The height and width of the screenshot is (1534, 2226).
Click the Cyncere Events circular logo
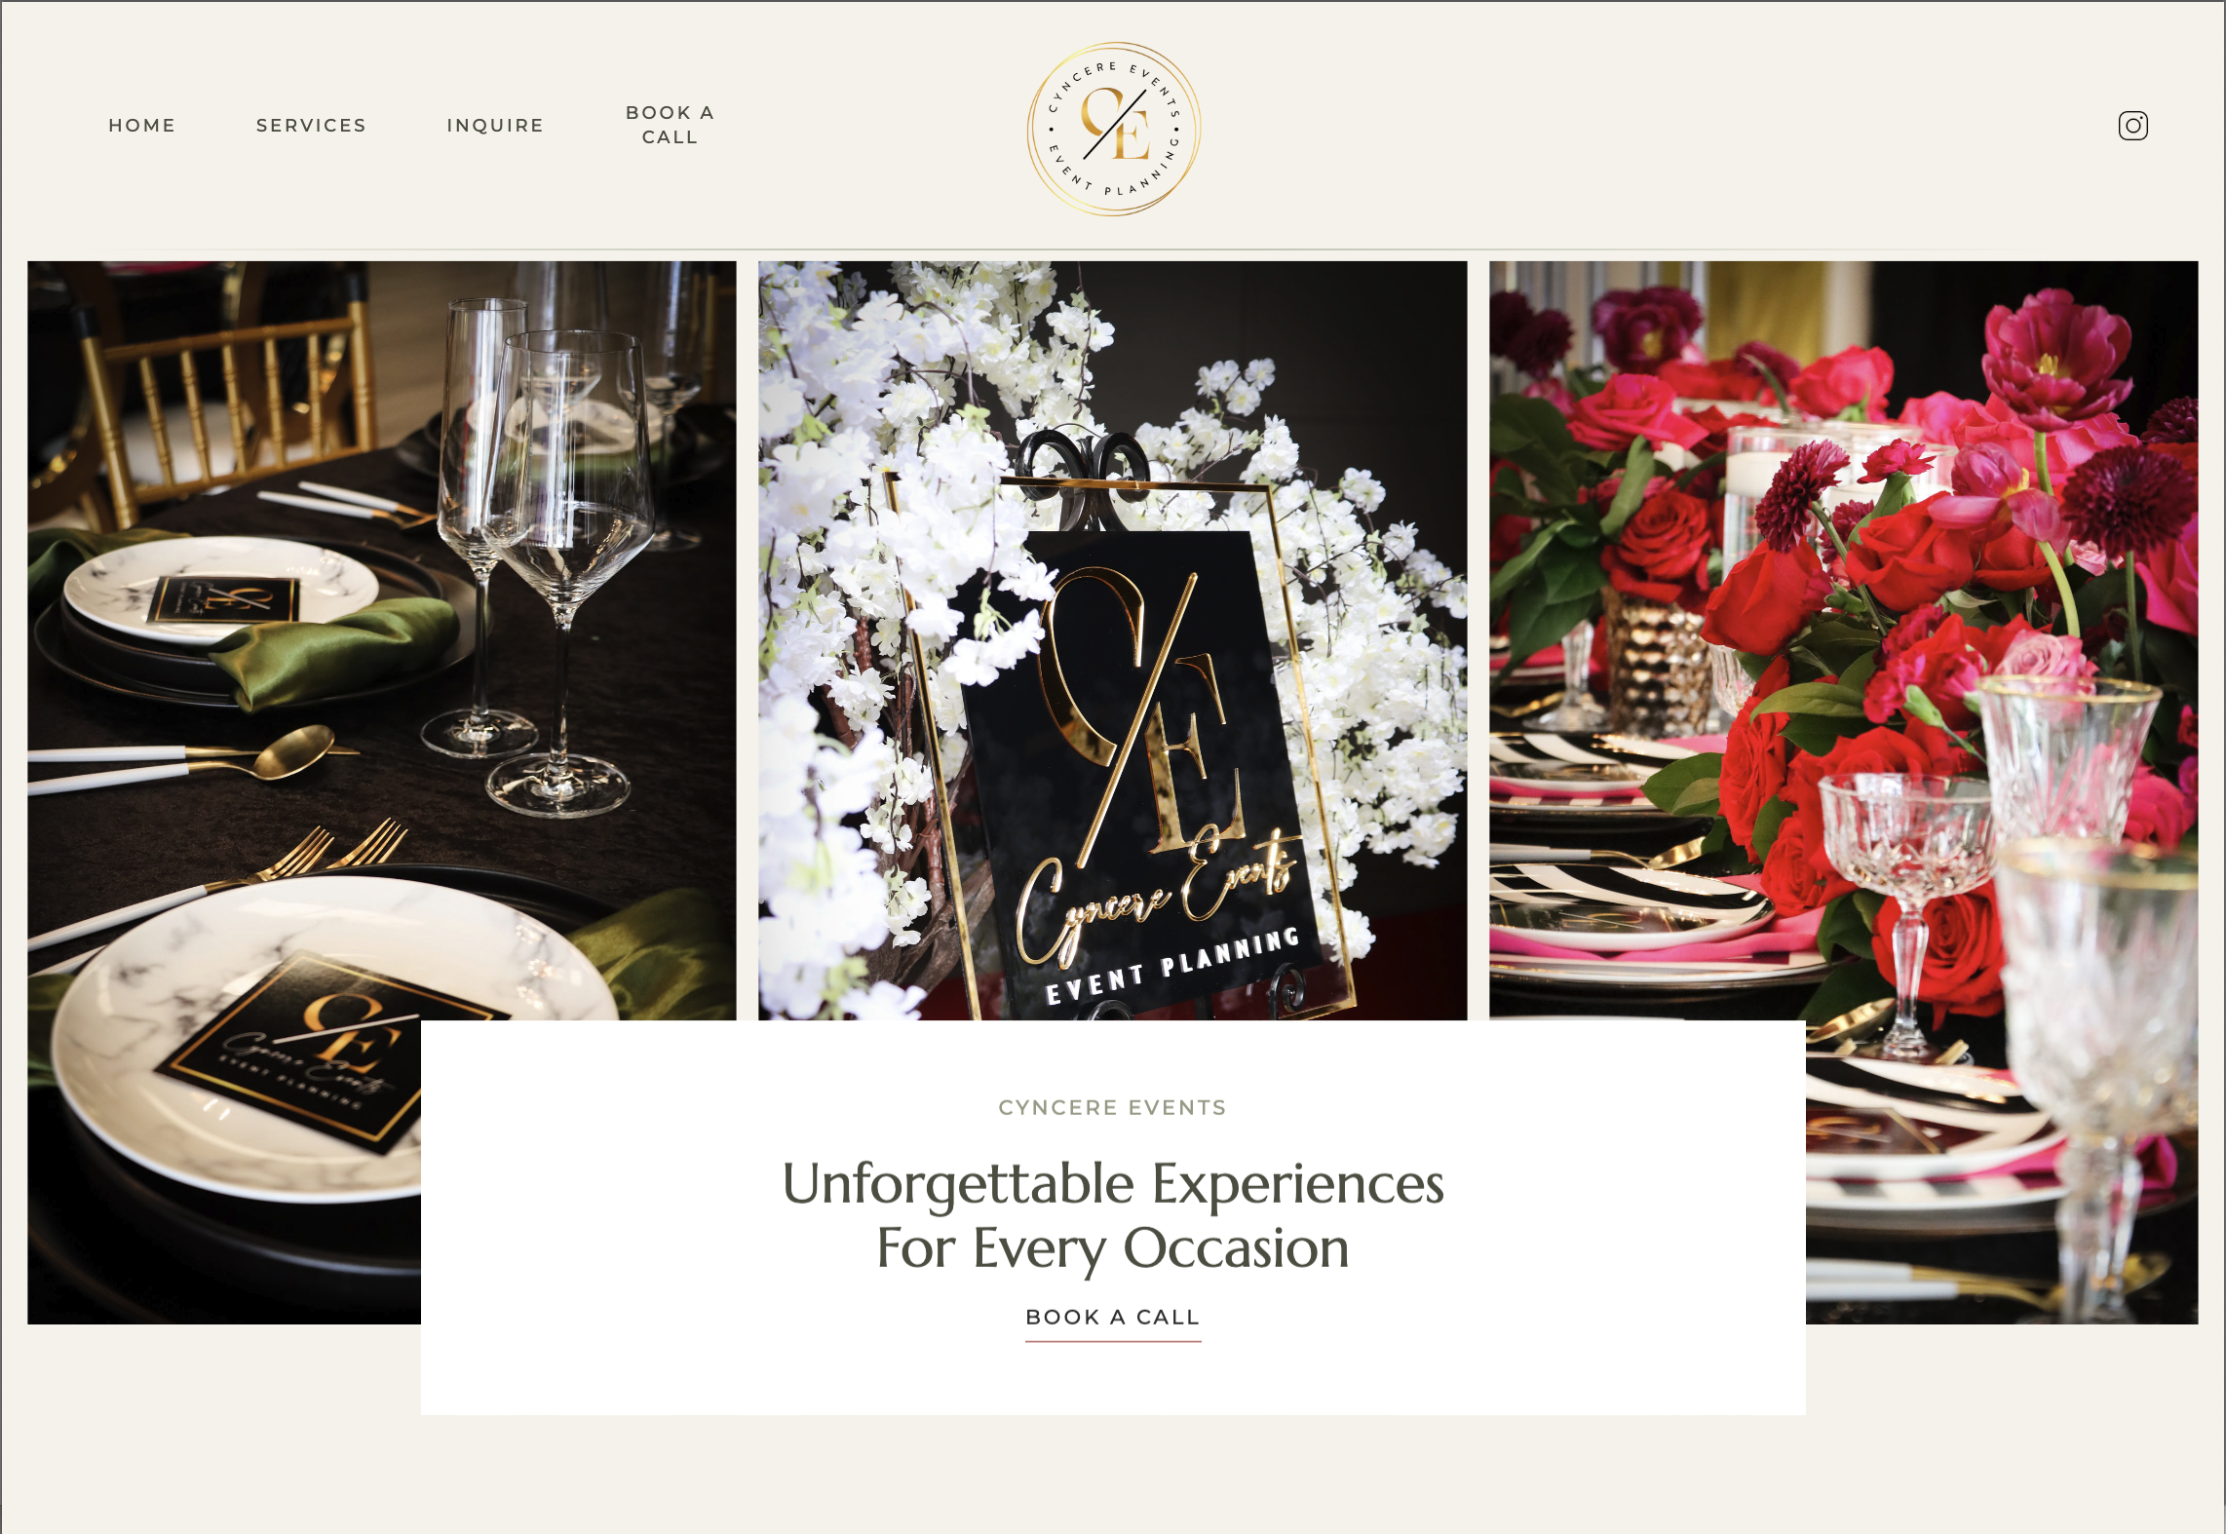click(x=1113, y=129)
